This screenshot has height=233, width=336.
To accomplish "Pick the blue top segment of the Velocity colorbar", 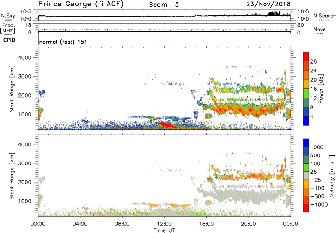I will click(x=306, y=143).
